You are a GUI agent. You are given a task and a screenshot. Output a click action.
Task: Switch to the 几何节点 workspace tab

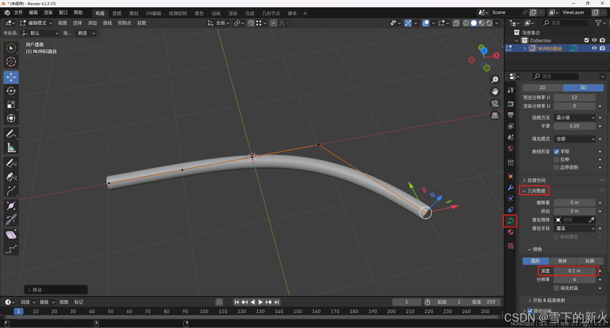[x=271, y=13]
